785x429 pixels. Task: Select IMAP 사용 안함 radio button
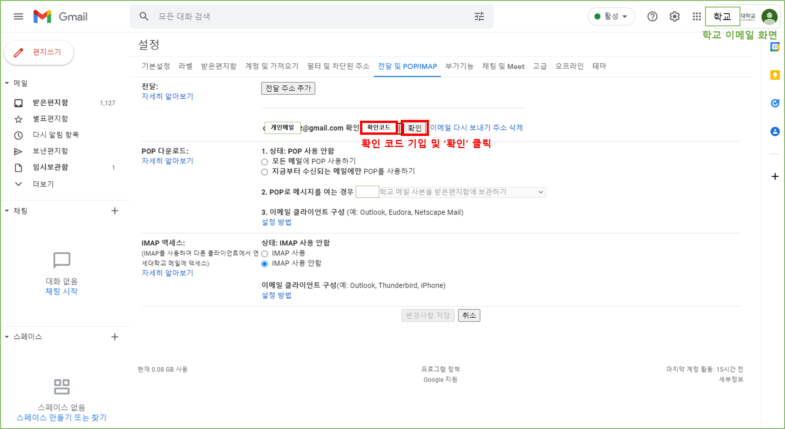click(264, 264)
